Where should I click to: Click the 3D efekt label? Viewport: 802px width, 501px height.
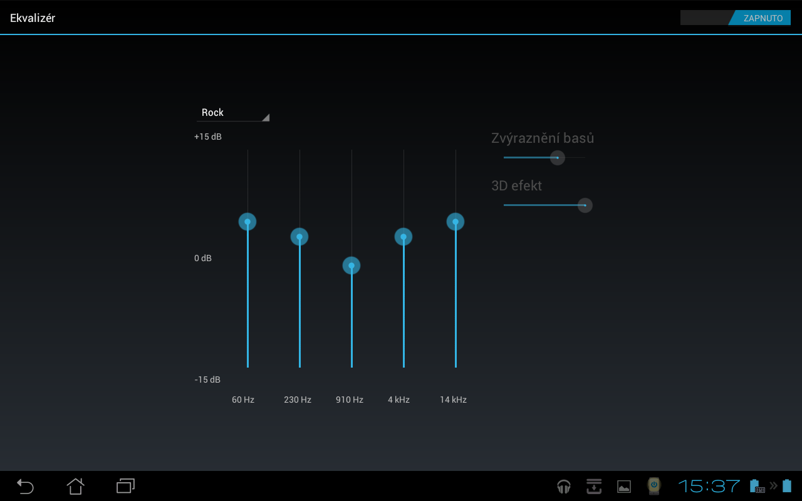coord(517,185)
